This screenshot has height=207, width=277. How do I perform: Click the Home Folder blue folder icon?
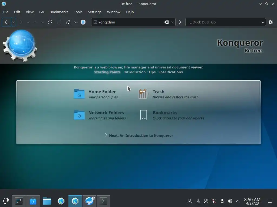79,94
